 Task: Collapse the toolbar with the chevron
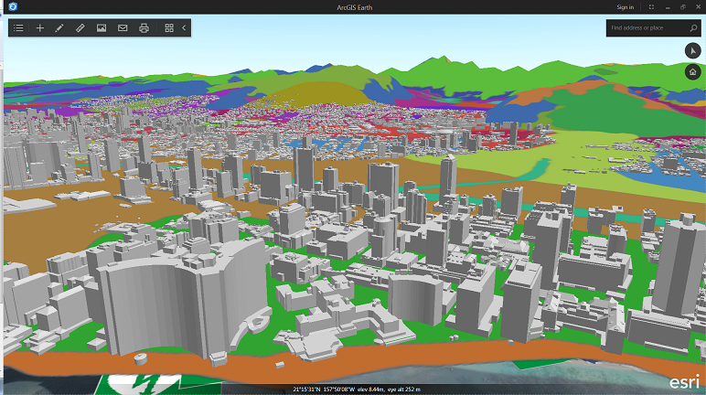184,28
